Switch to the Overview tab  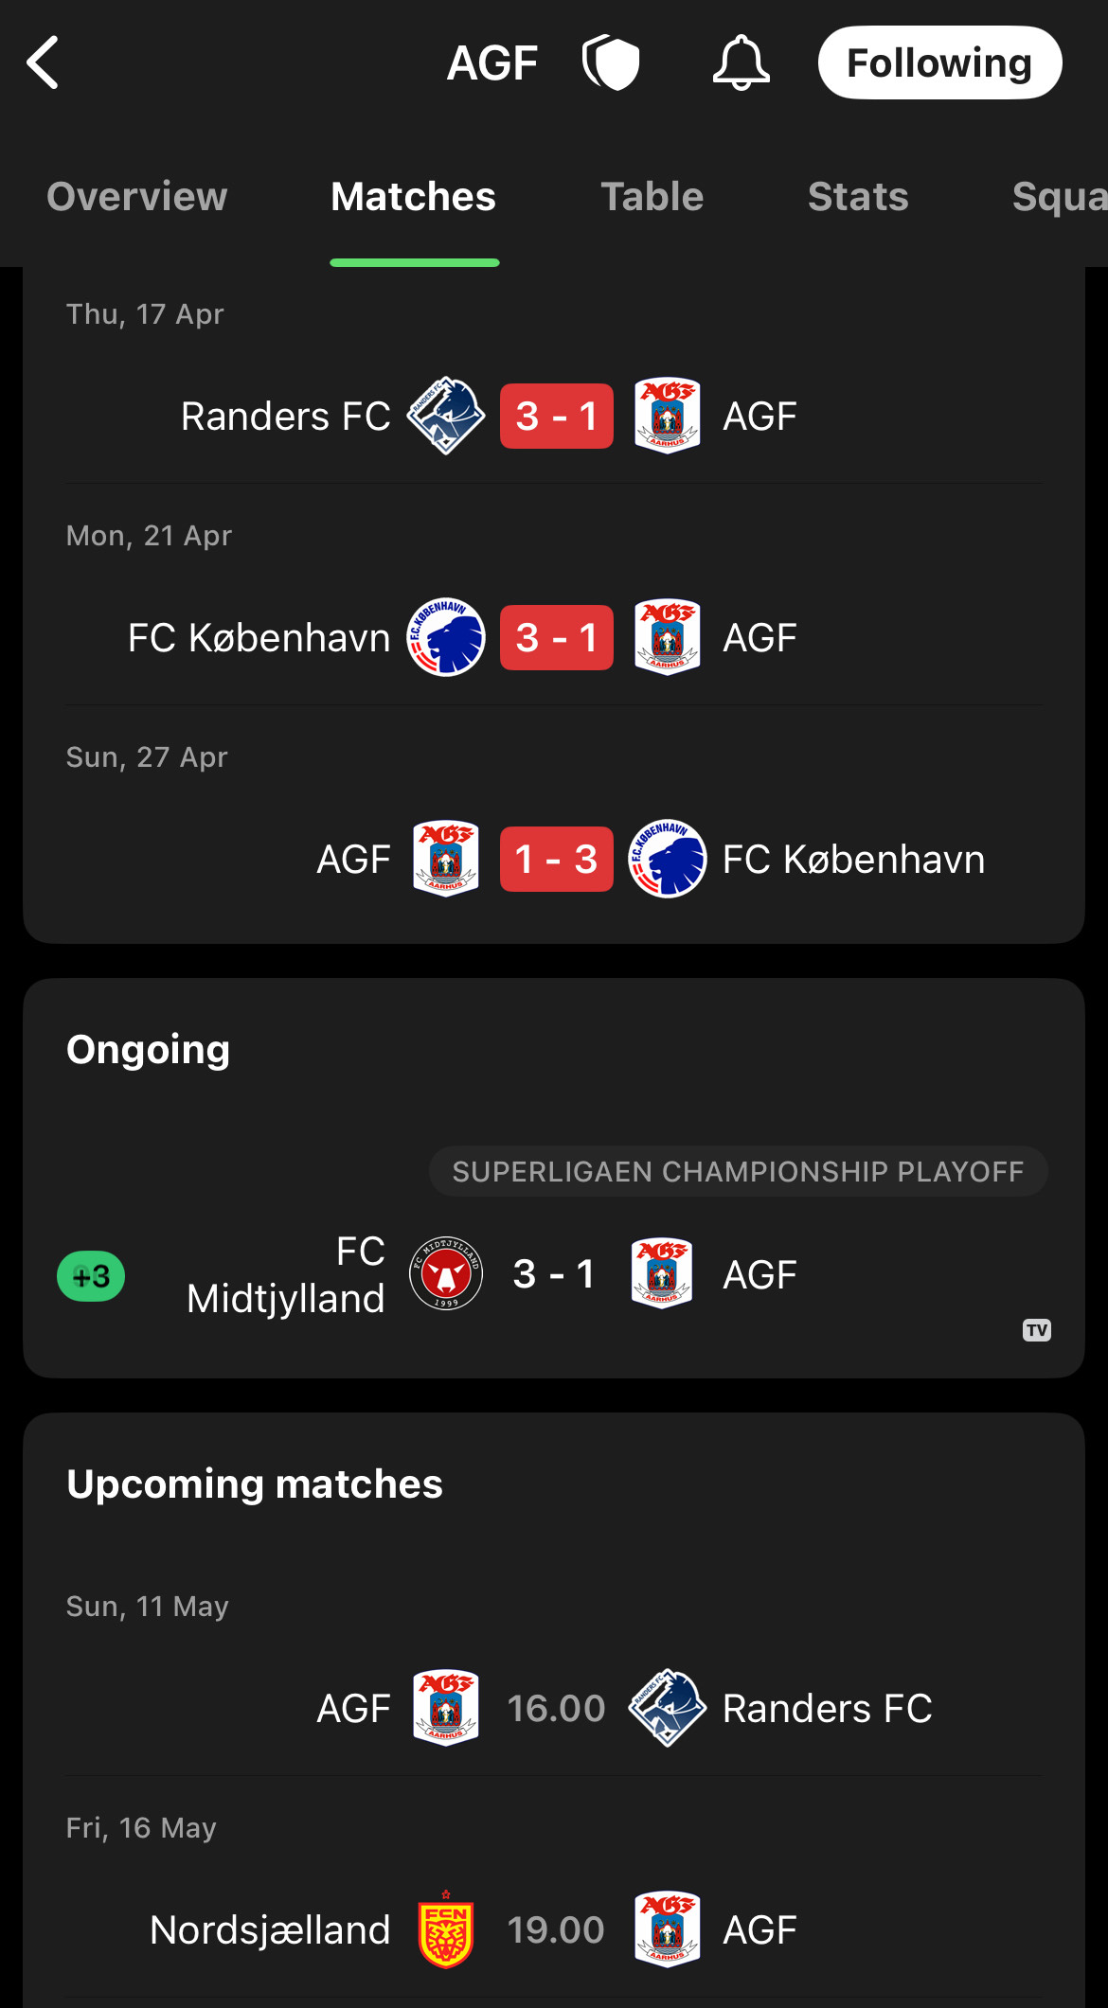[137, 197]
